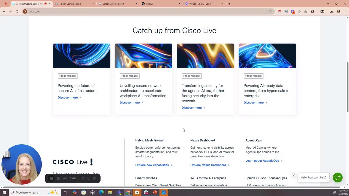This screenshot has width=349, height=196.
Task: Click the AgenticOps heading
Action: 254,140
